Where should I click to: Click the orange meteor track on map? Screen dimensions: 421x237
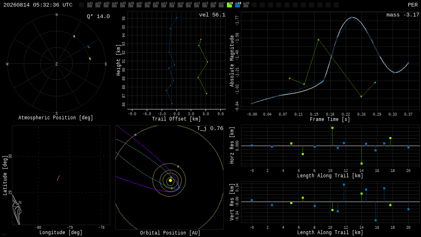[x=58, y=178]
